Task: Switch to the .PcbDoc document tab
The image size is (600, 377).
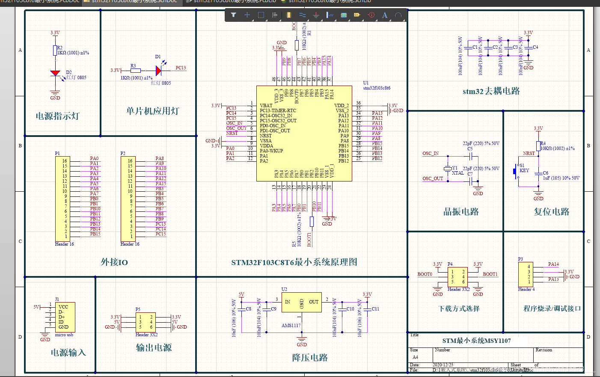Action: (40, 2)
